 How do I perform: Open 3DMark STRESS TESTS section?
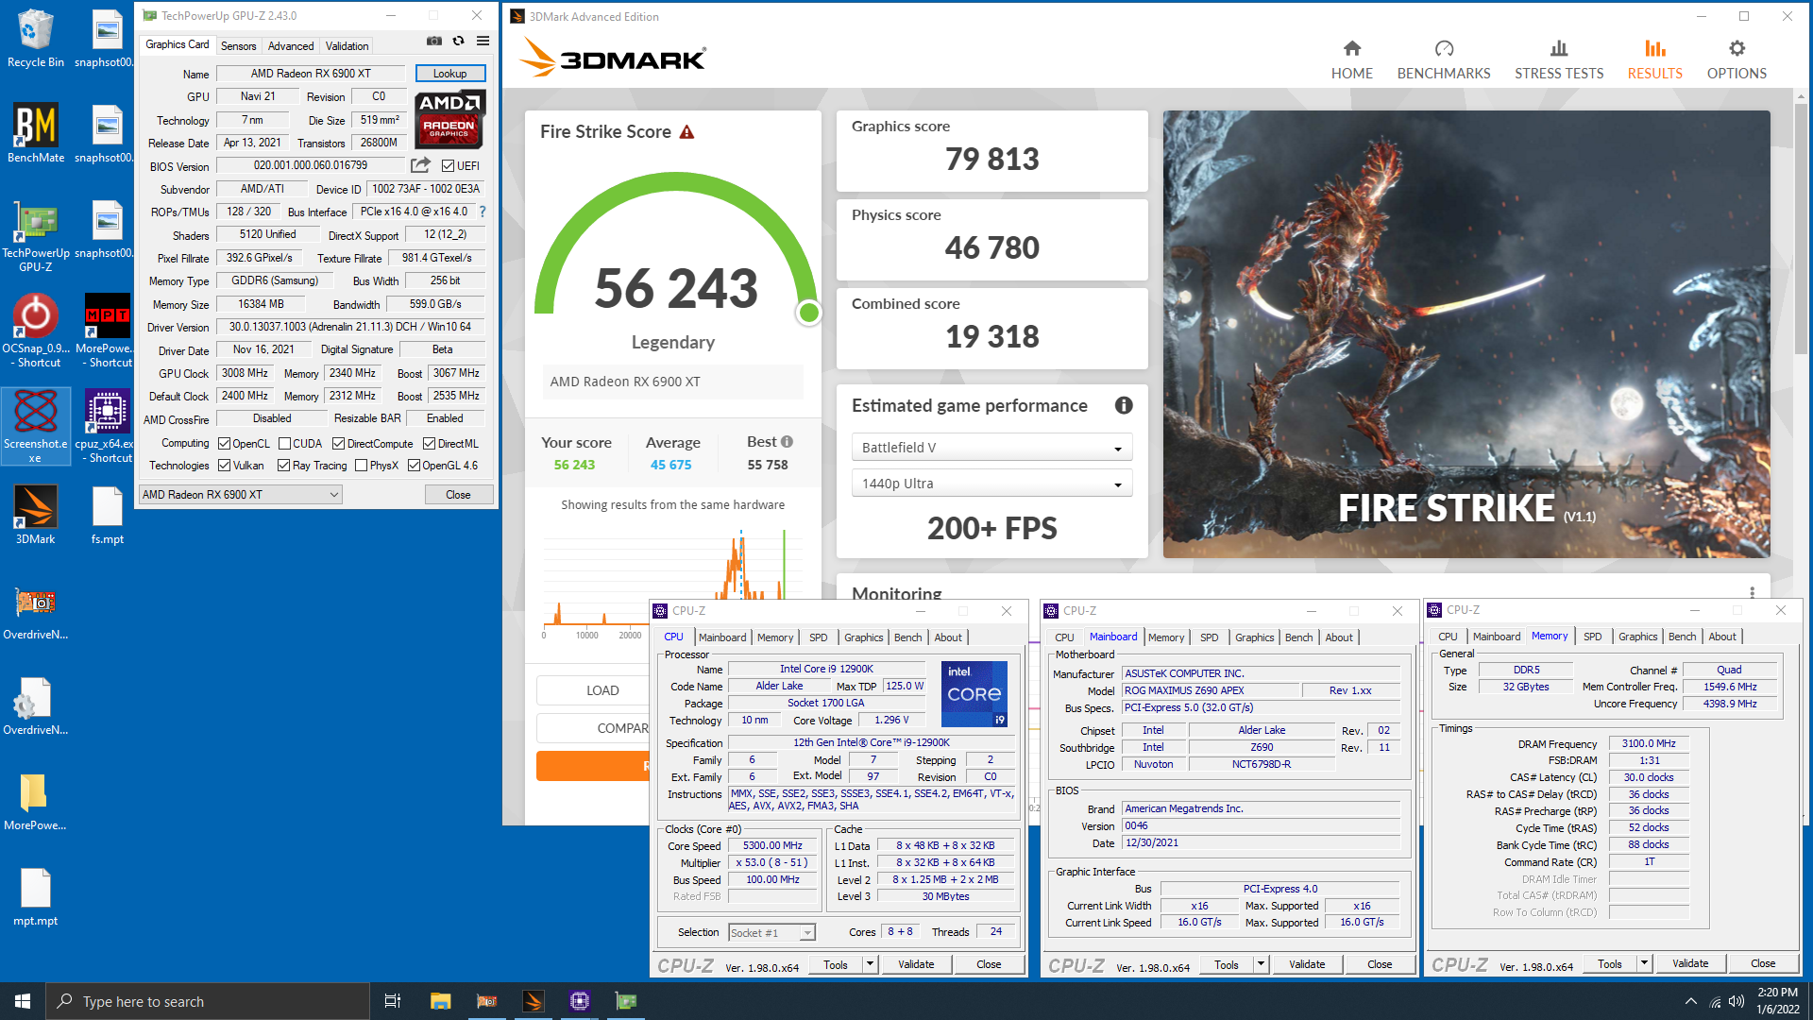[x=1559, y=59]
